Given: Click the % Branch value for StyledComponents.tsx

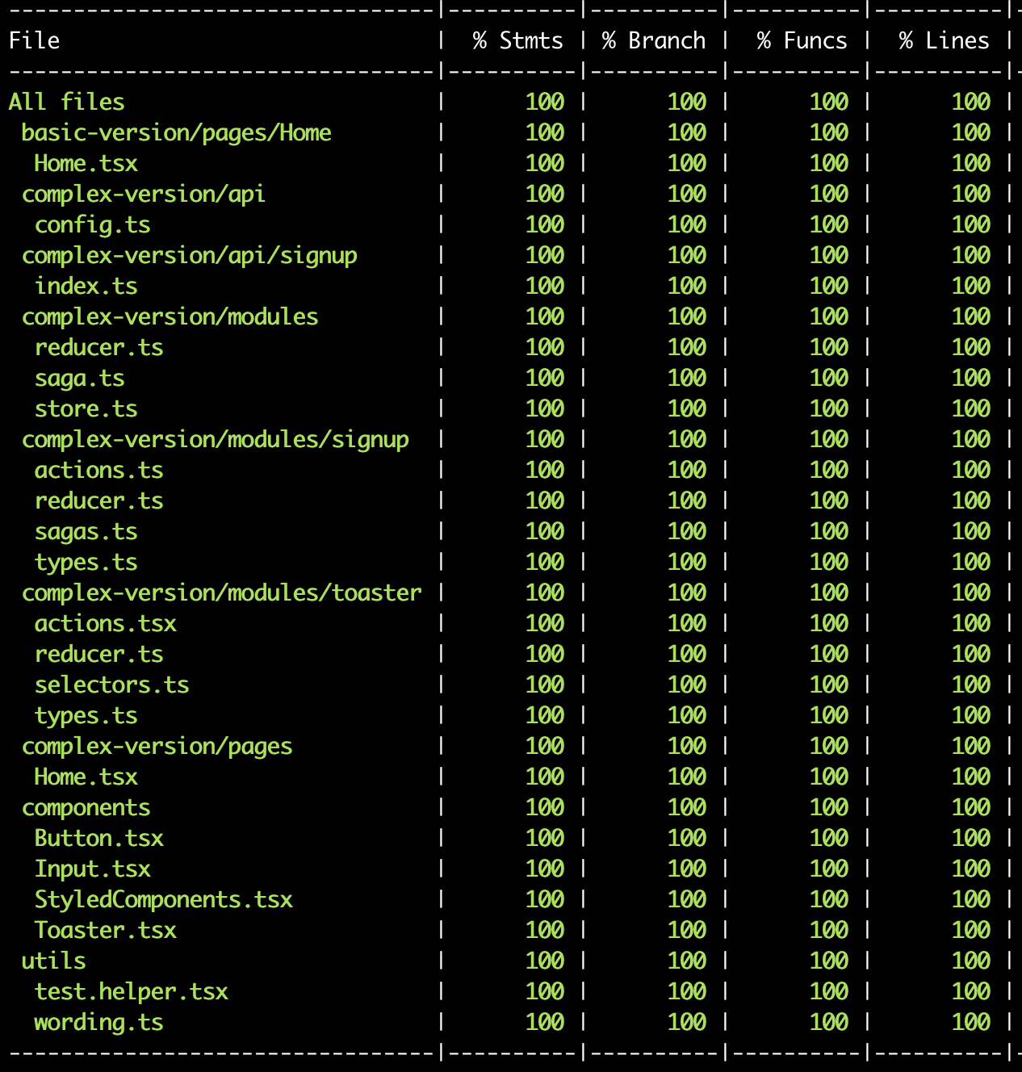Looking at the screenshot, I should [687, 899].
